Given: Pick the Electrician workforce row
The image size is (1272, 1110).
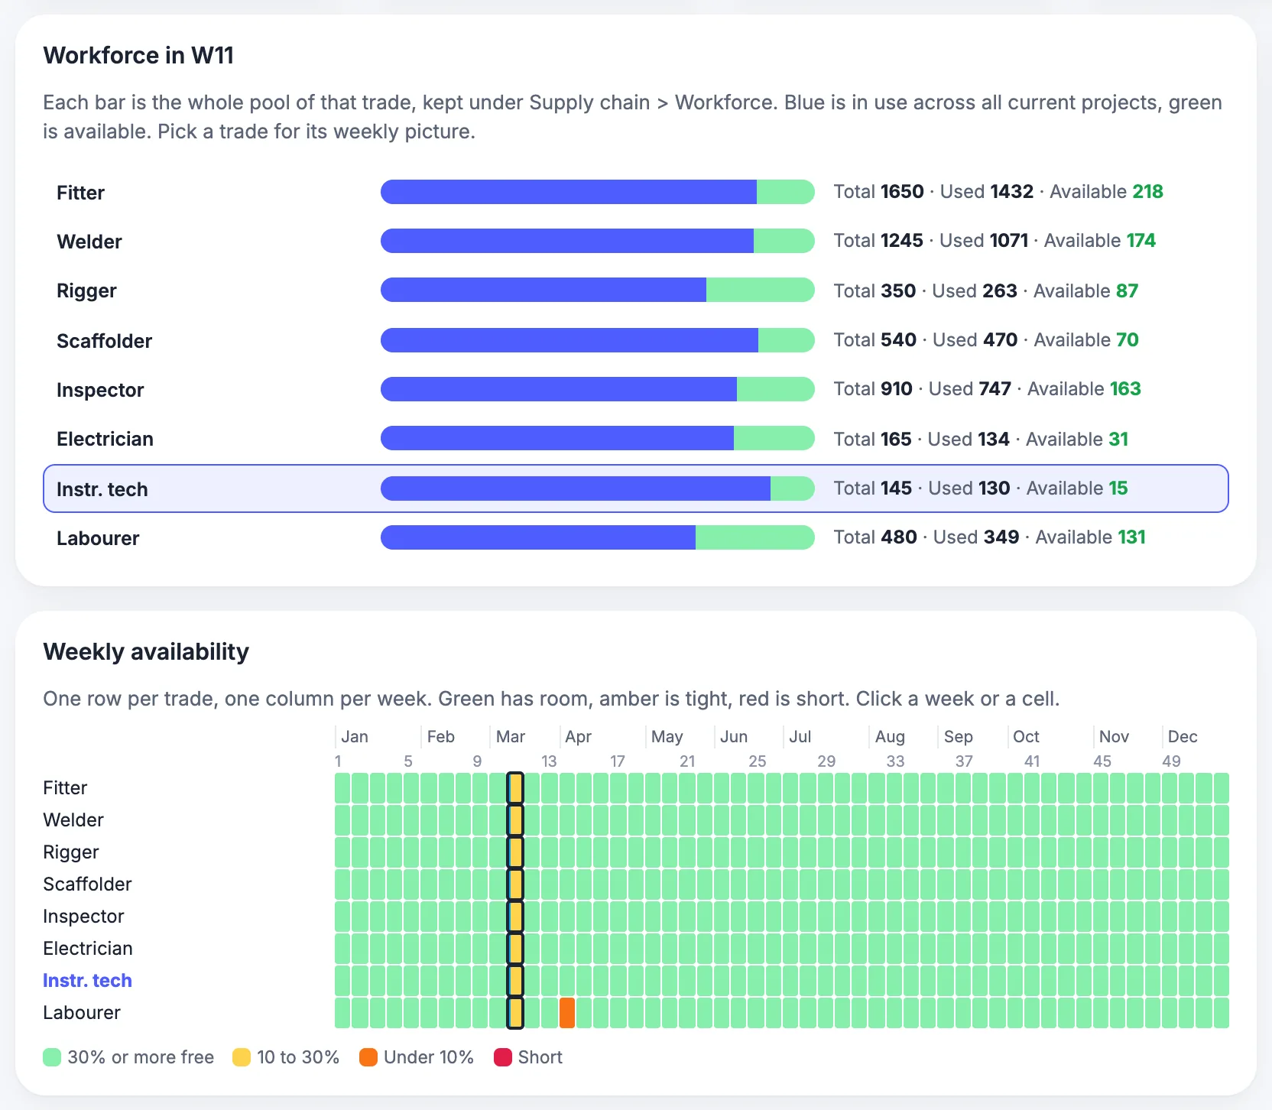Looking at the screenshot, I should tap(635, 439).
